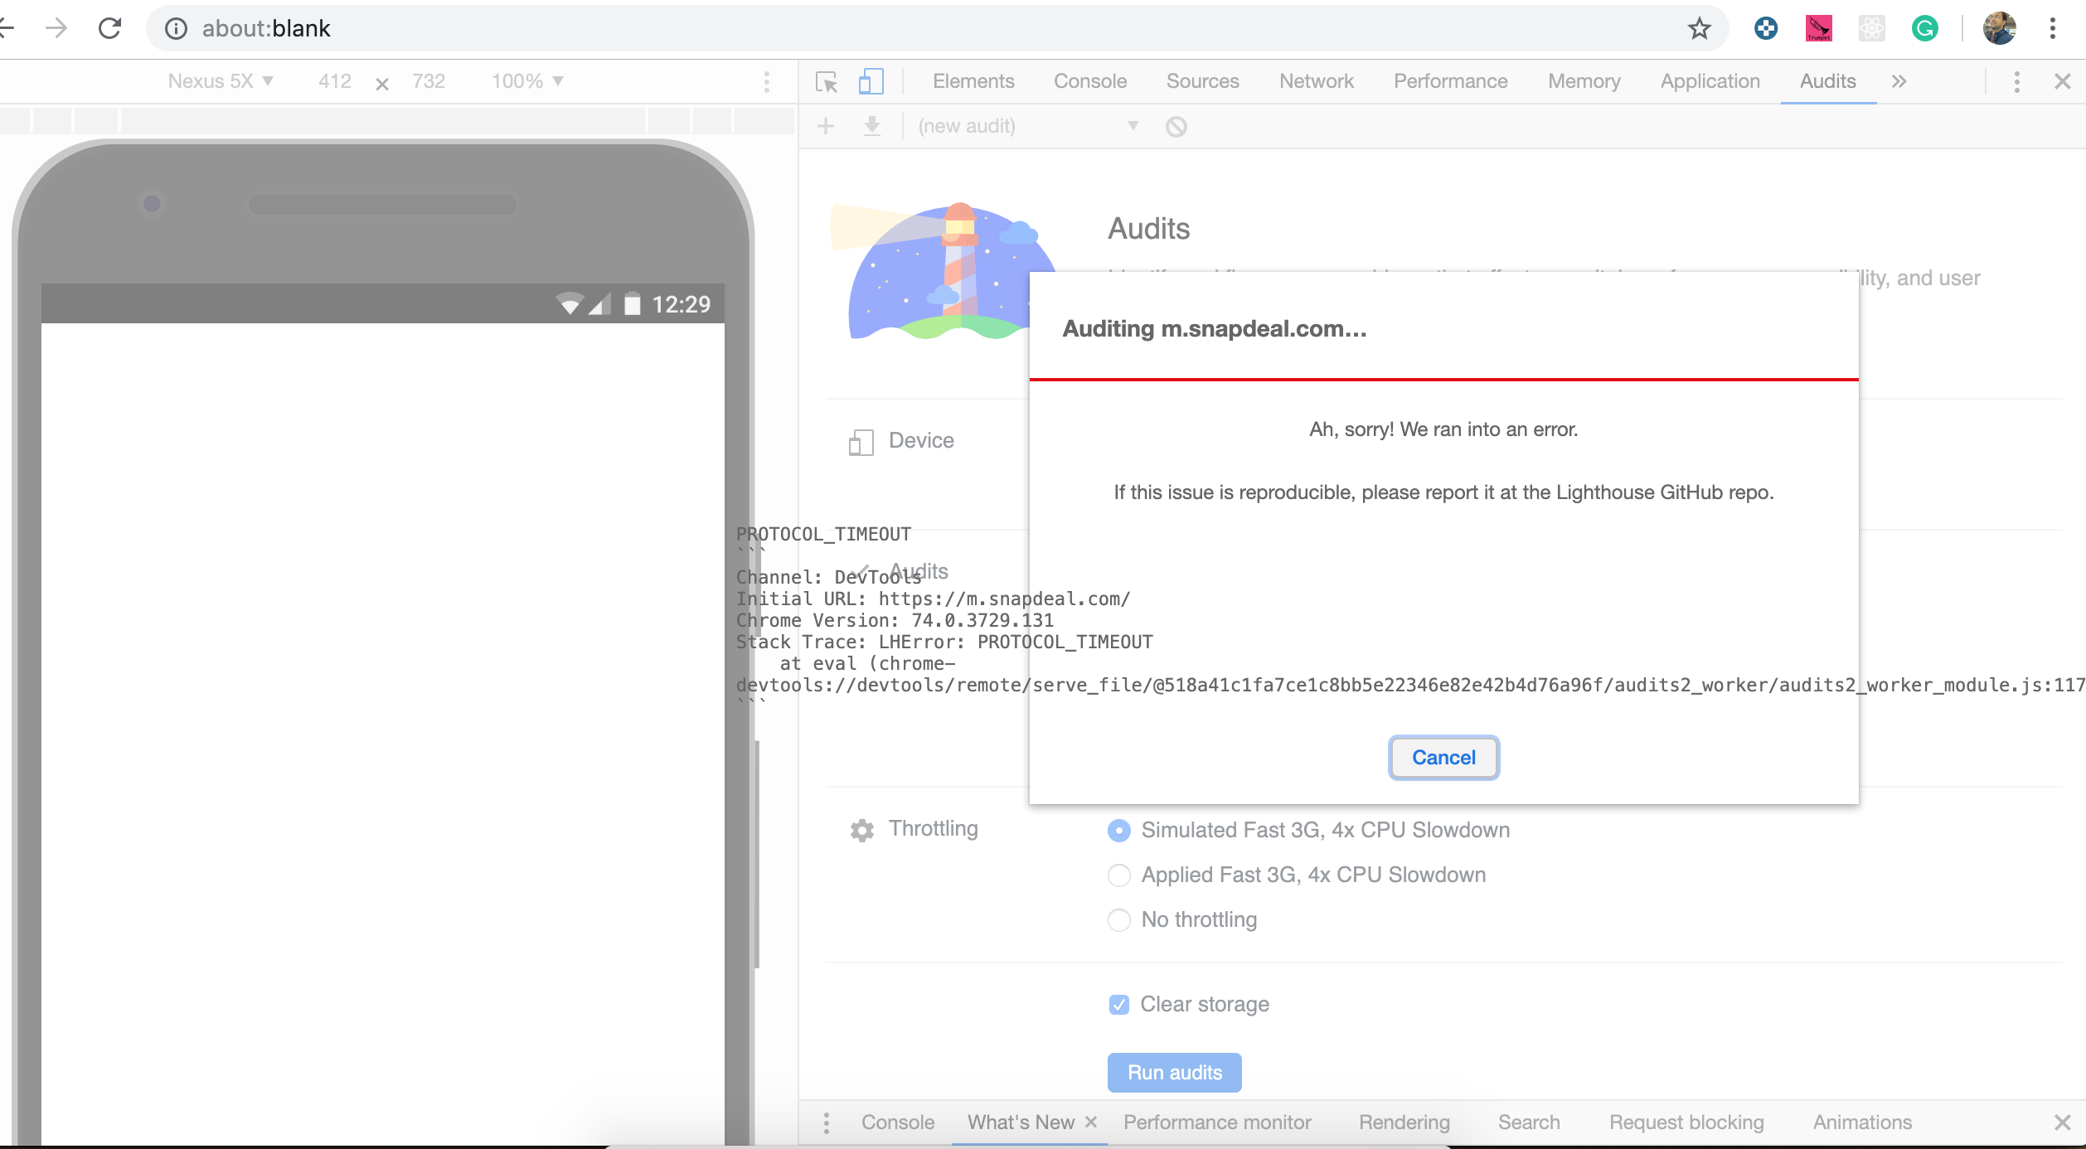Switch to the Memory tab
This screenshot has width=2086, height=1149.
click(1584, 81)
